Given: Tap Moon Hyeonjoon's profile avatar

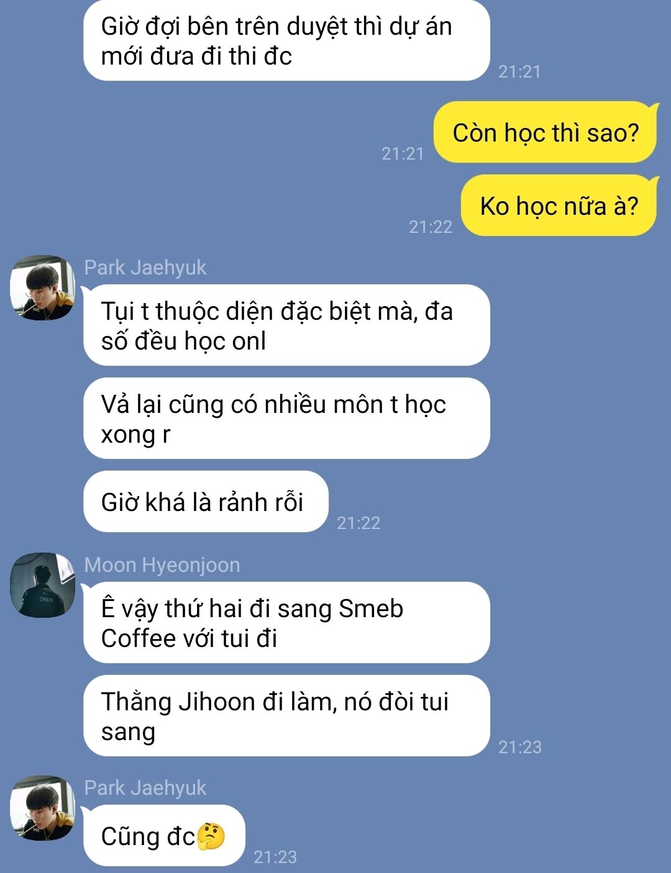Looking at the screenshot, I should [x=42, y=585].
